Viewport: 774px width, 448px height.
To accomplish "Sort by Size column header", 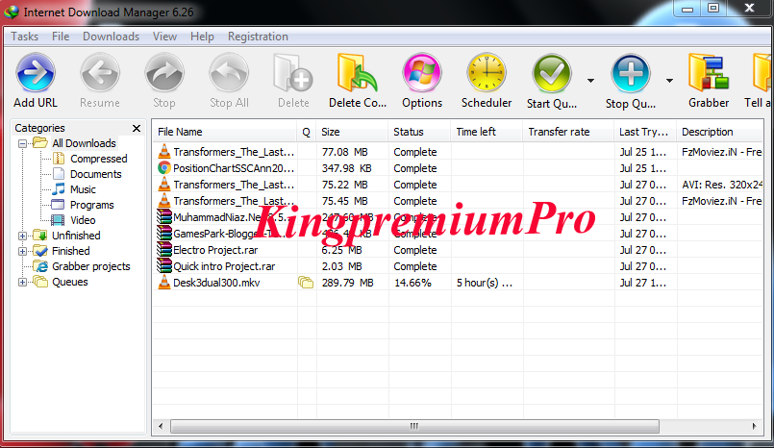I will coord(353,132).
